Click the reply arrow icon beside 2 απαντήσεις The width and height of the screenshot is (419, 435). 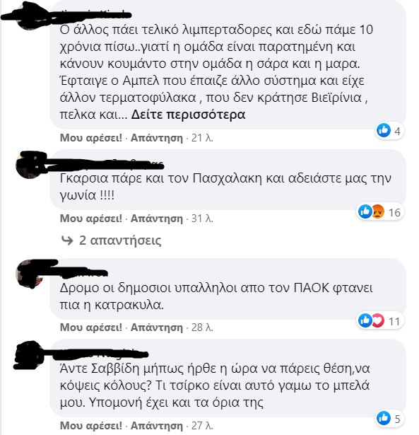tap(67, 240)
